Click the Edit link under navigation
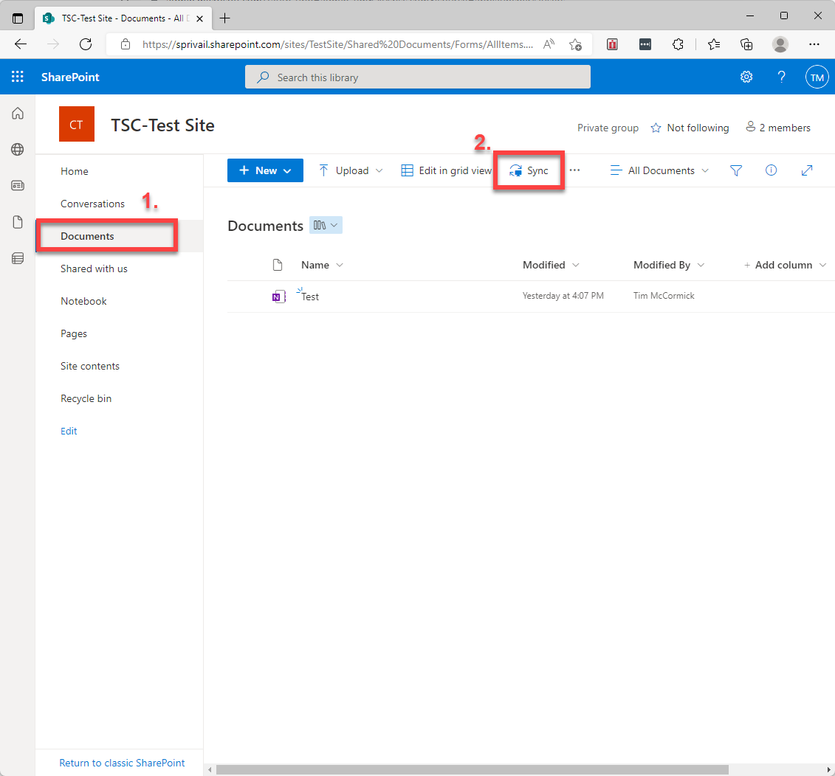Viewport: 835px width, 776px height. pos(69,431)
